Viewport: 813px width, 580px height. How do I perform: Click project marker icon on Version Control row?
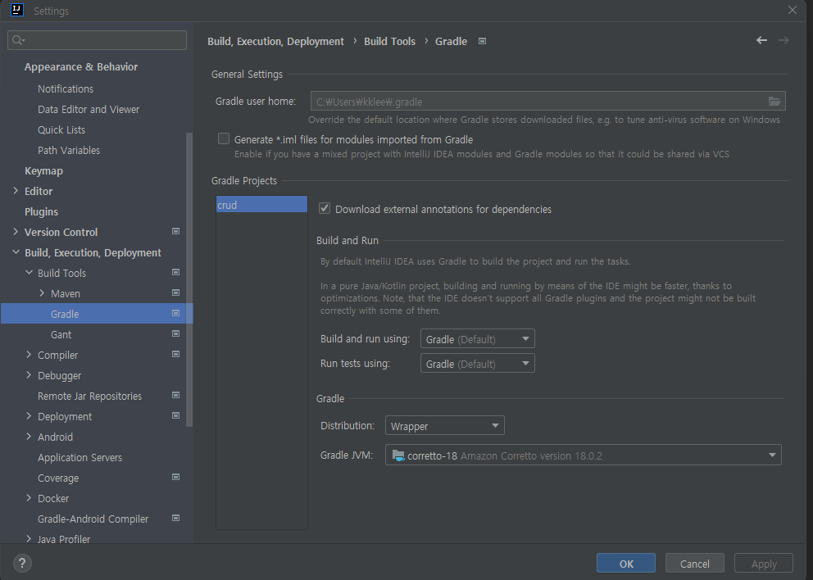(x=175, y=231)
